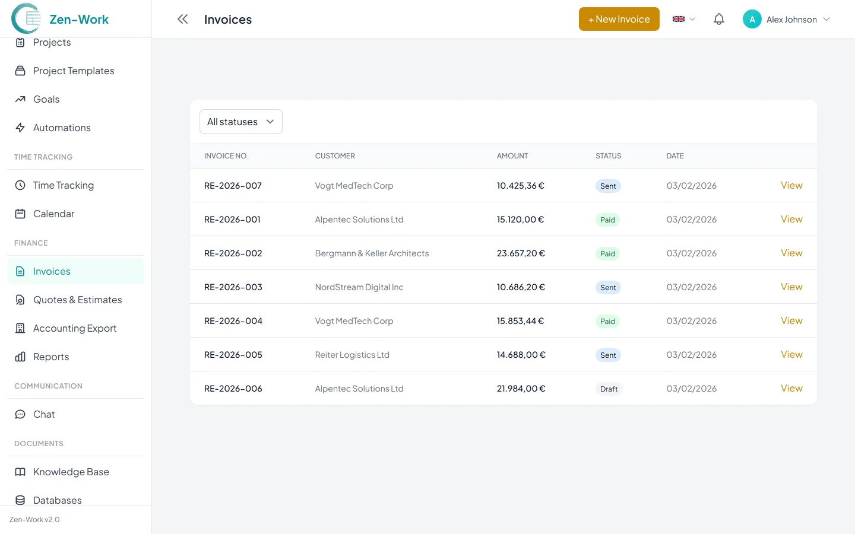855x534 pixels.
Task: Open the Chat bubble icon
Action: [20, 414]
